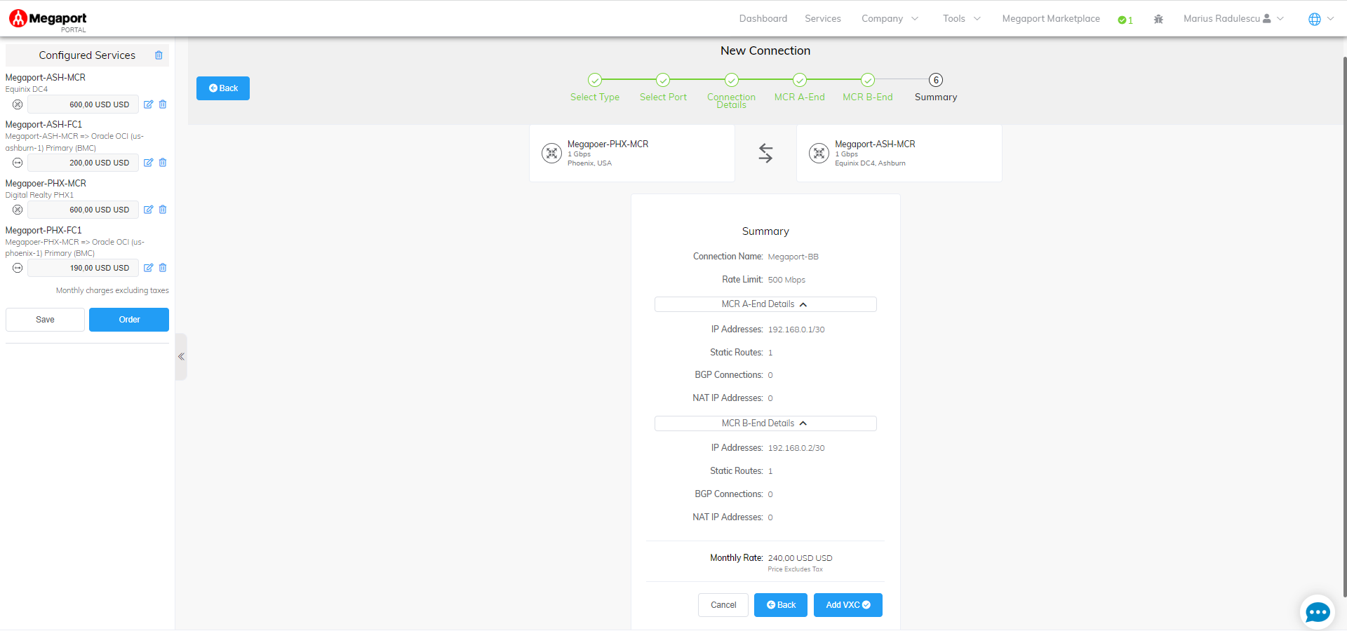Screen dimensions: 1347x631
Task: Click the Megaport-ASH-MCR price field
Action: tap(83, 104)
